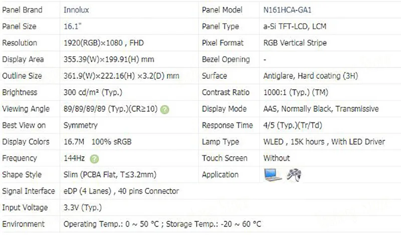Click the help icon beside Viewing Angle
The width and height of the screenshot is (401, 235).
pyautogui.click(x=165, y=109)
